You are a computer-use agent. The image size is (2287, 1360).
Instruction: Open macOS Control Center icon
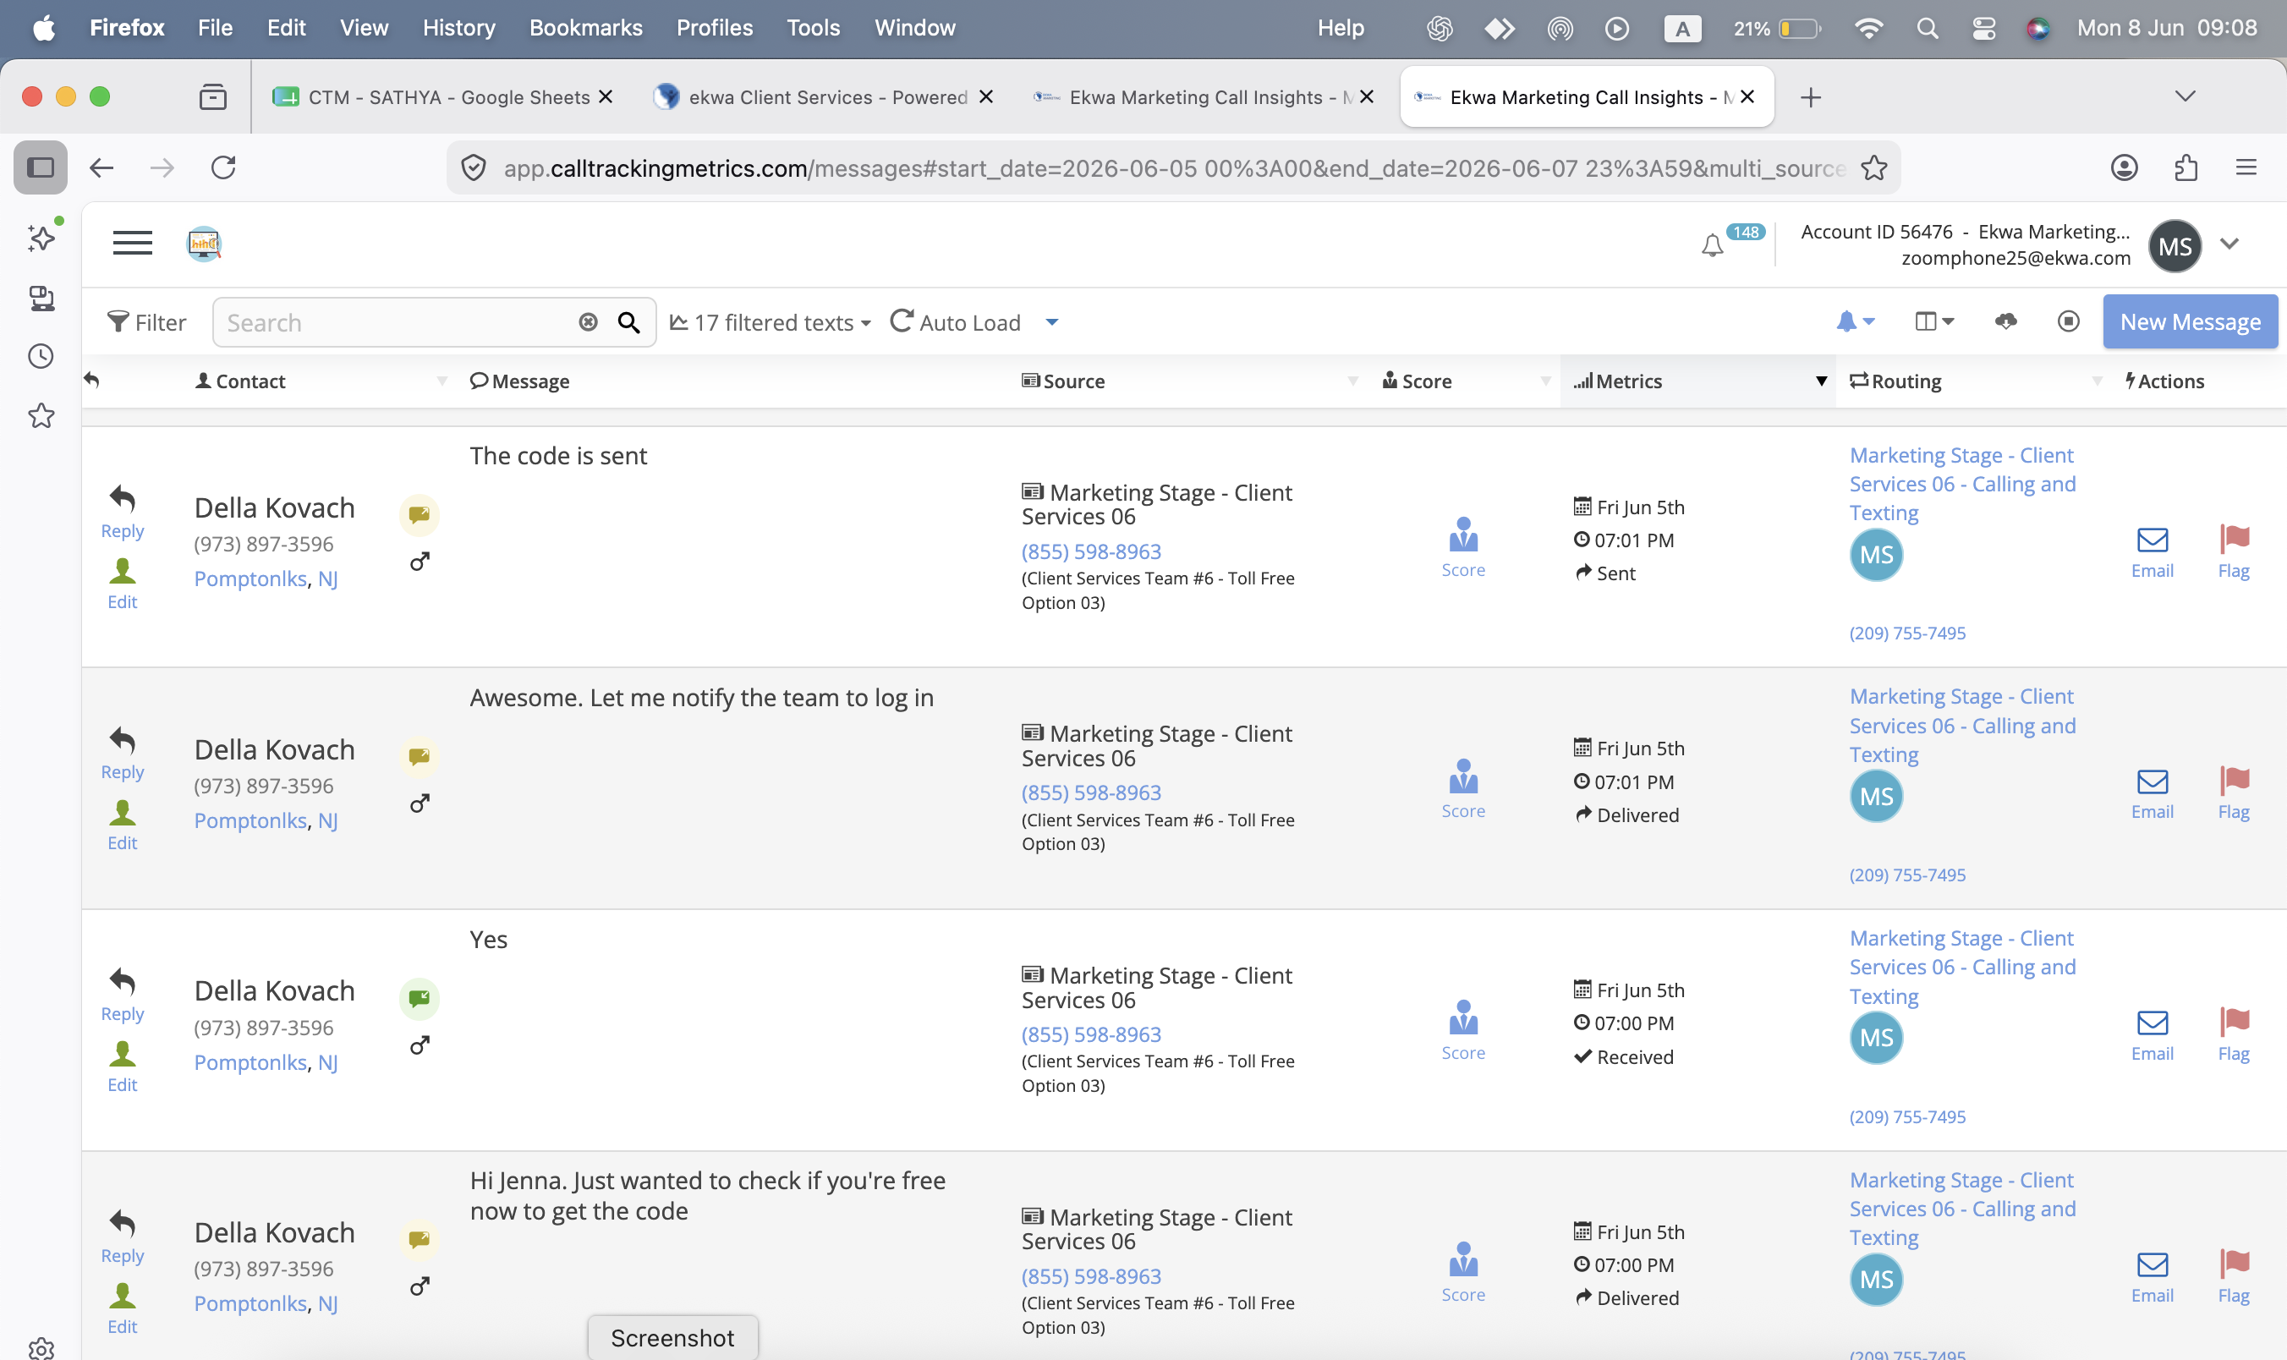[x=1983, y=28]
